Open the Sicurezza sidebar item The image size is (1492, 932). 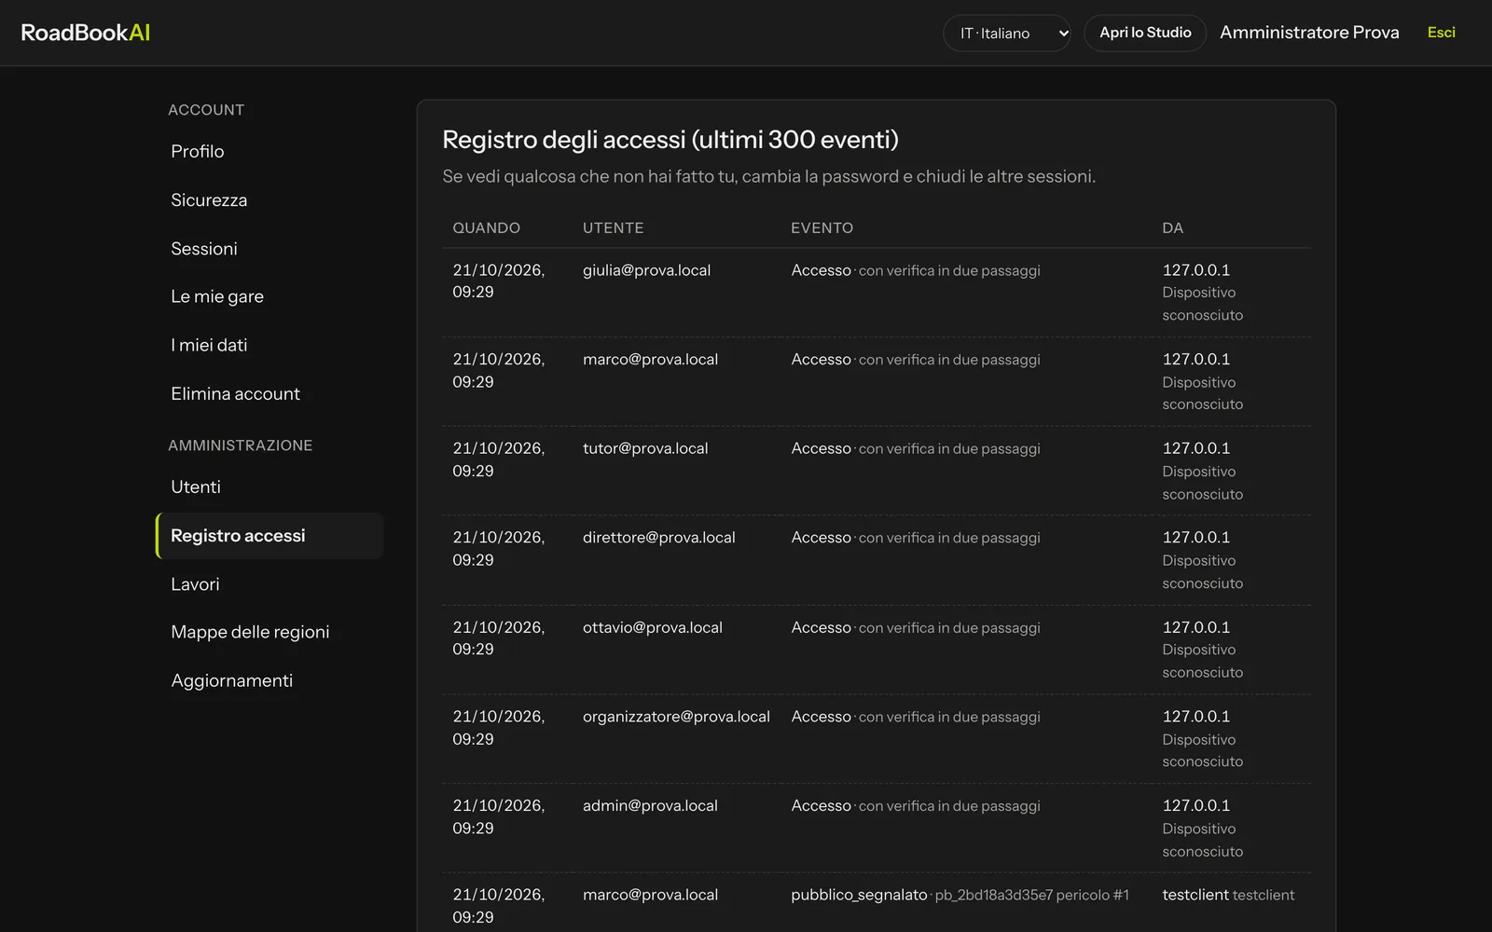pos(269,199)
